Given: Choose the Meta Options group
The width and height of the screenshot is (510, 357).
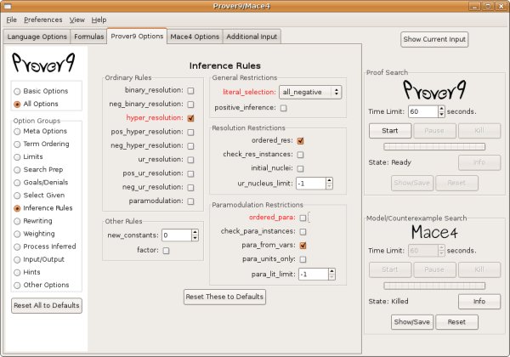Looking at the screenshot, I should pyautogui.click(x=40, y=131).
